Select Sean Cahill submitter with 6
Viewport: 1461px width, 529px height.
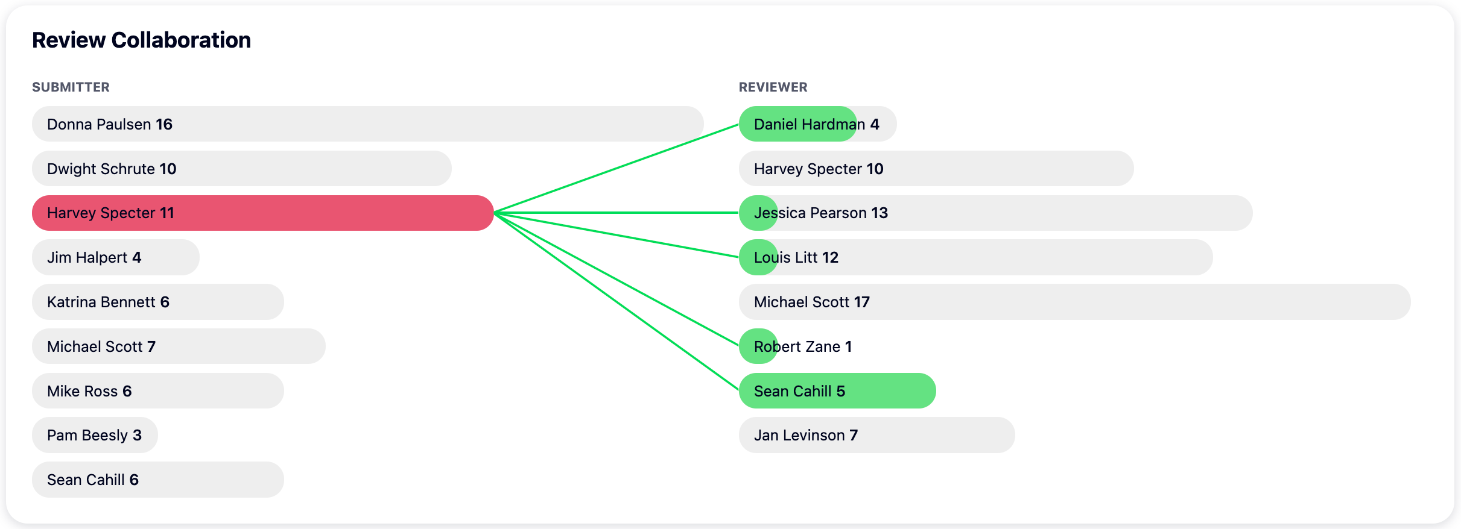[157, 480]
